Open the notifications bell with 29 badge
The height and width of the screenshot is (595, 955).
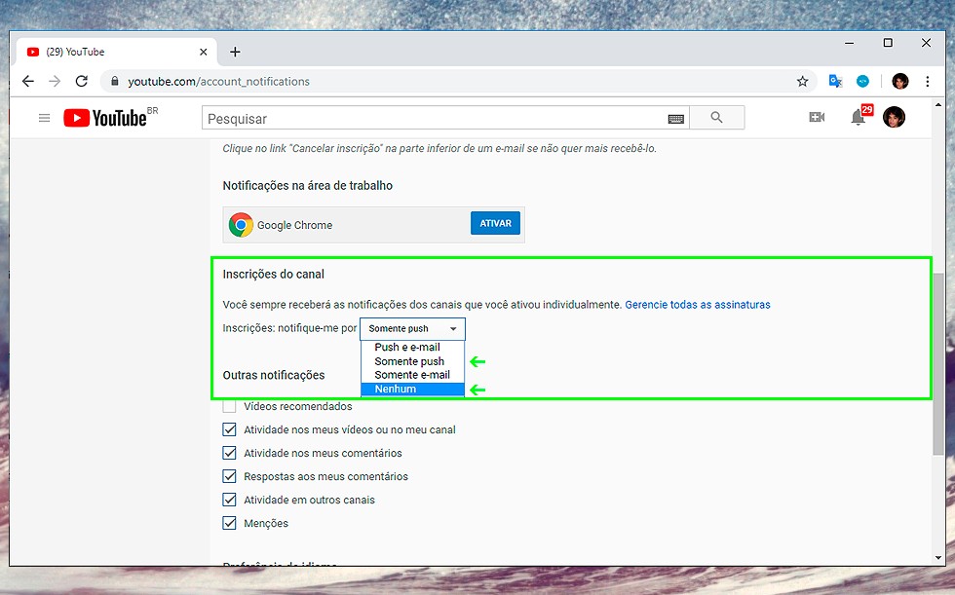click(860, 116)
